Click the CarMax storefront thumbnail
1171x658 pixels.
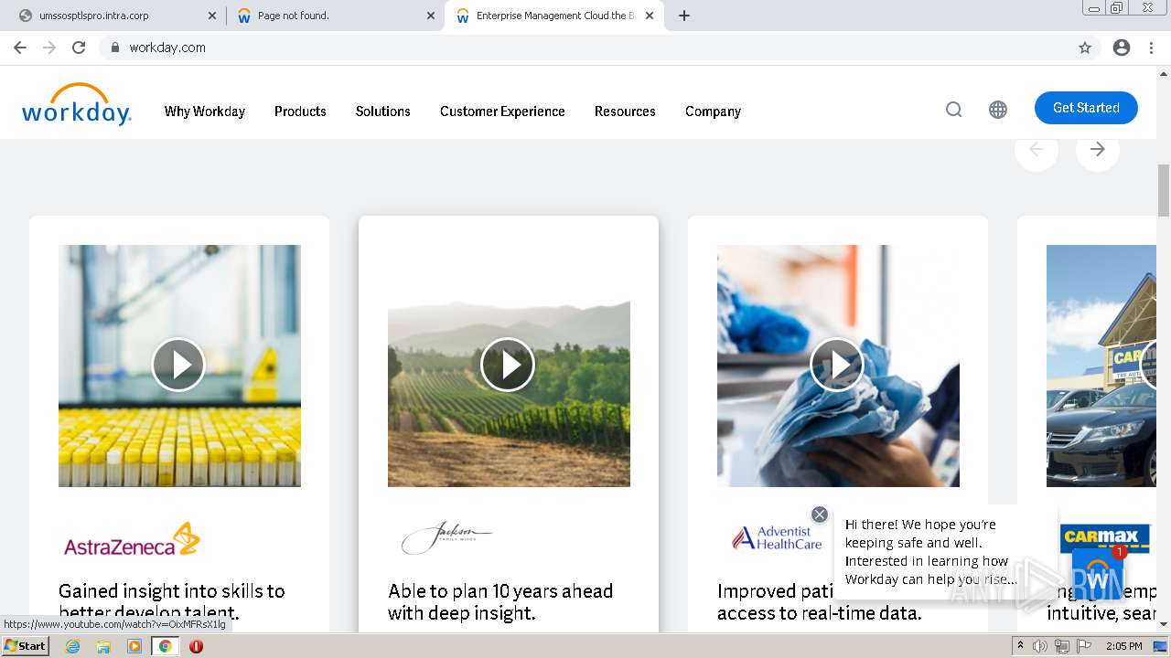(1101, 366)
